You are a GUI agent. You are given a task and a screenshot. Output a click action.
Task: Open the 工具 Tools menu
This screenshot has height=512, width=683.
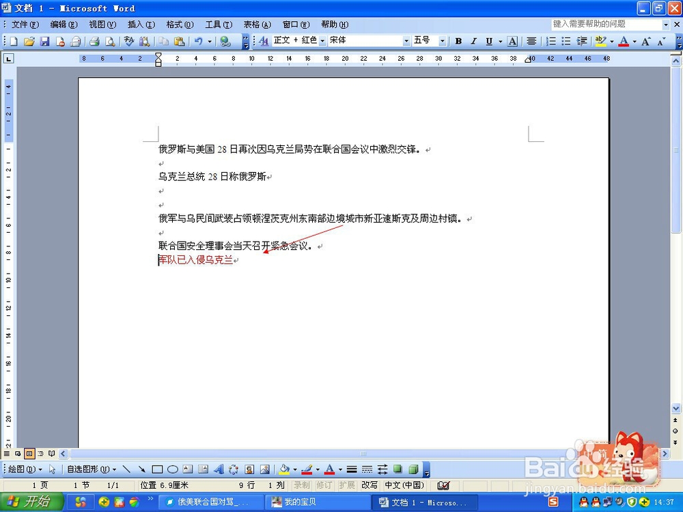coord(219,25)
